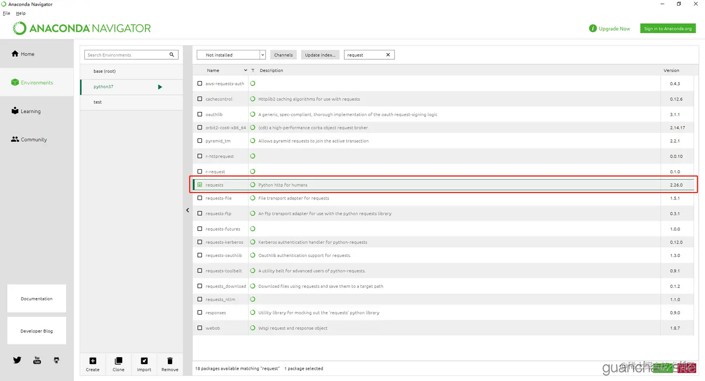The height and width of the screenshot is (381, 705).
Task: Click the Version column header
Action: 671,70
